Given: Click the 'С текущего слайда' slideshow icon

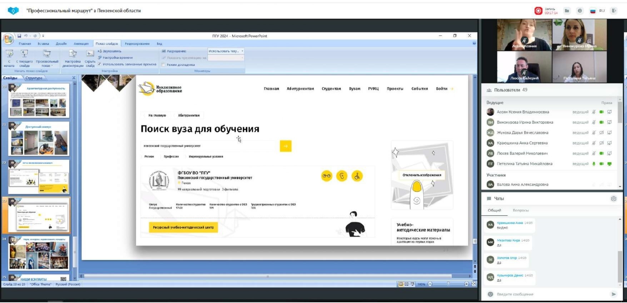Looking at the screenshot, I should 24,58.
